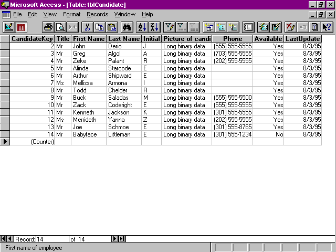Viewport: 336px width, 252px height.
Task: Sort descending with the Z-A icon
Action: (153, 27)
